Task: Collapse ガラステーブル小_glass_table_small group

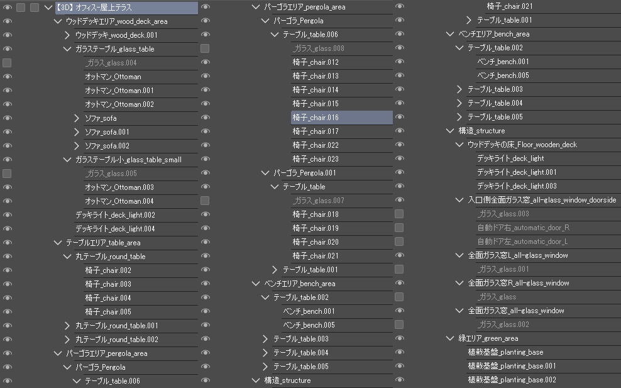Action: click(x=67, y=160)
